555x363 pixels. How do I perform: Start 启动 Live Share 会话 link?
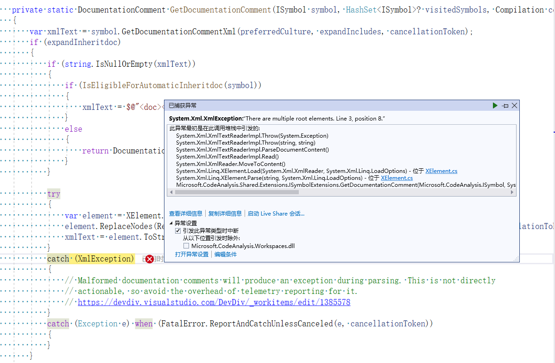pyautogui.click(x=276, y=214)
